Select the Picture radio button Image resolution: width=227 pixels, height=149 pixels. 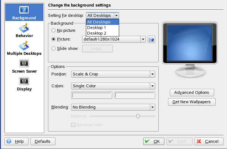53,39
